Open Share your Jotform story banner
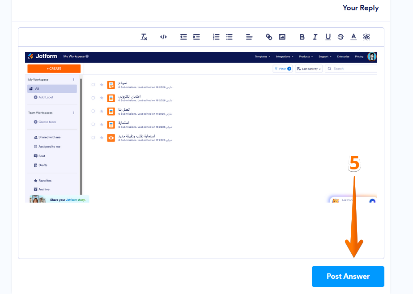This screenshot has width=413, height=294. [59, 199]
